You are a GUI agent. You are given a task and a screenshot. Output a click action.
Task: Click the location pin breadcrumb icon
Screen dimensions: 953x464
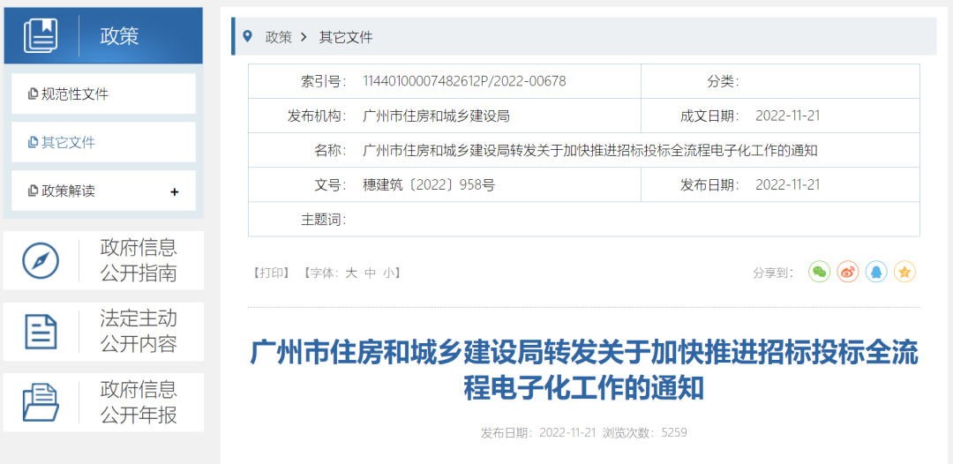click(x=247, y=36)
